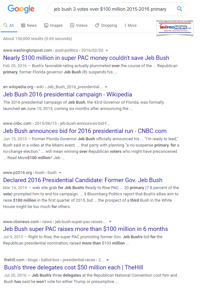Switch to Images results tab
This screenshot has width=200, height=288.
click(x=53, y=26)
